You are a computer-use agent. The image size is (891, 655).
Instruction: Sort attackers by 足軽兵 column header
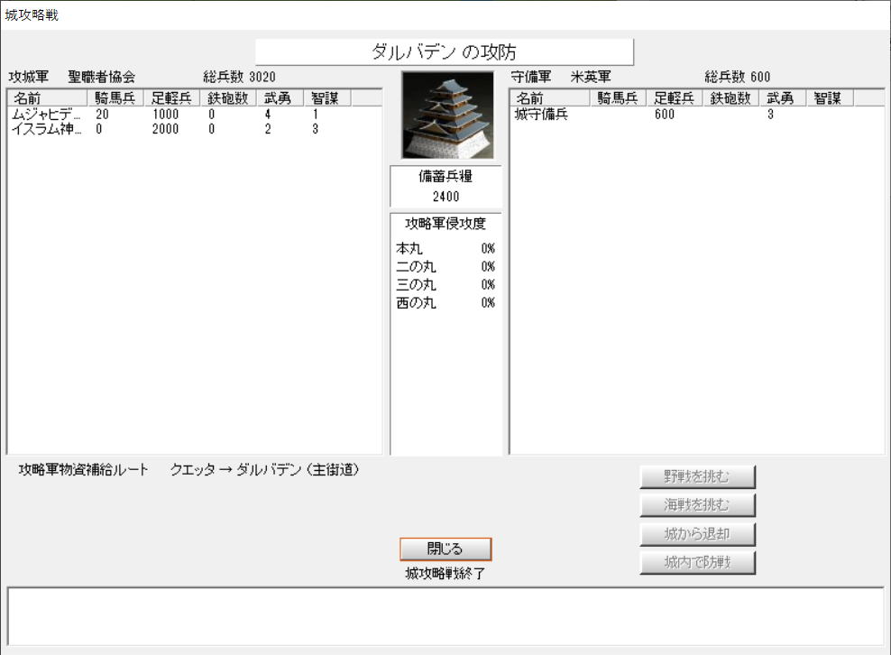click(x=172, y=98)
